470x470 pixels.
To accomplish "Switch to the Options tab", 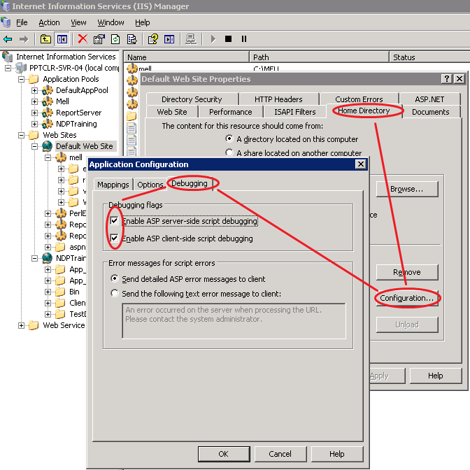I will click(150, 185).
